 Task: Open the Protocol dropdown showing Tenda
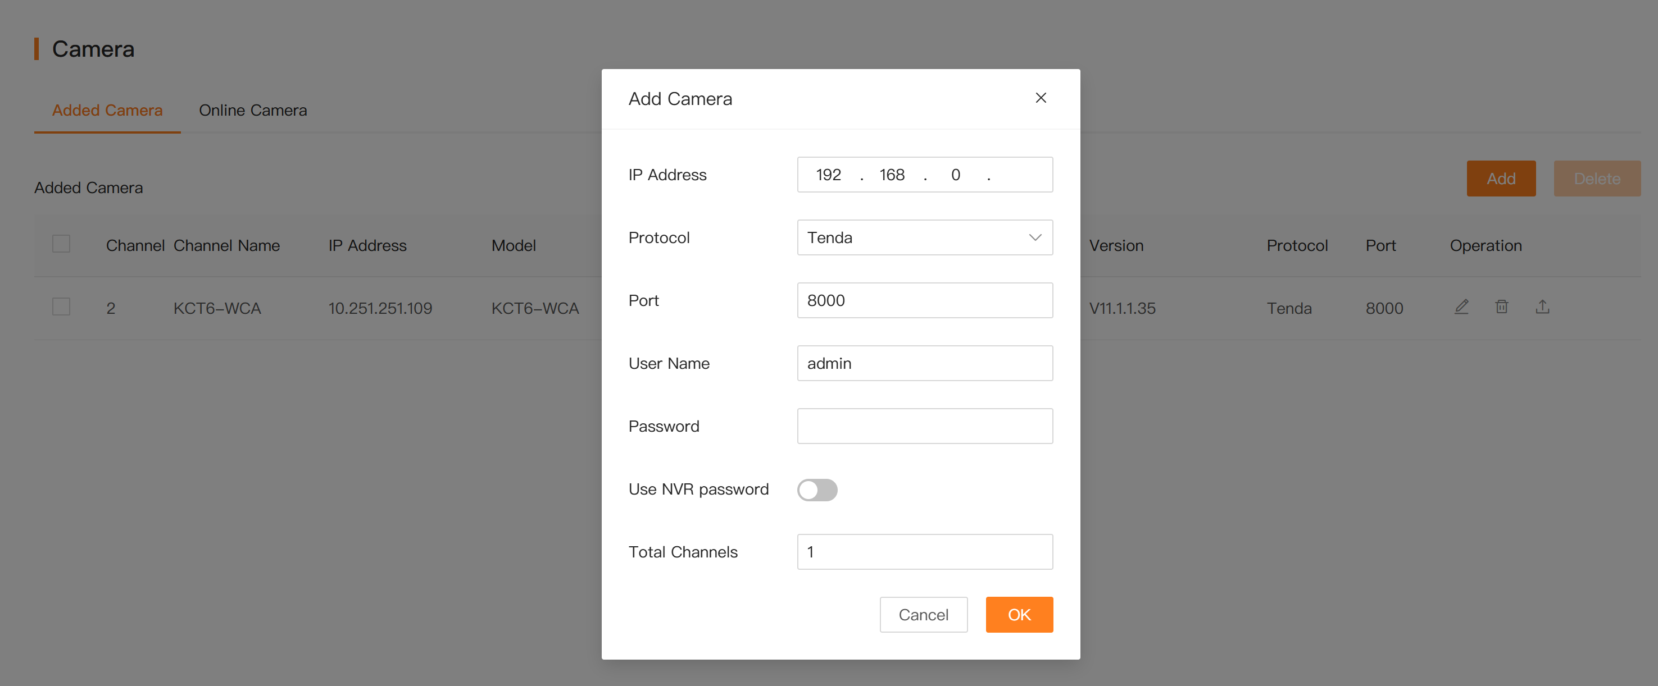[914, 237]
